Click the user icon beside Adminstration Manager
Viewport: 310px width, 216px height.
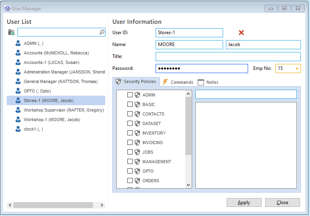coord(18,72)
